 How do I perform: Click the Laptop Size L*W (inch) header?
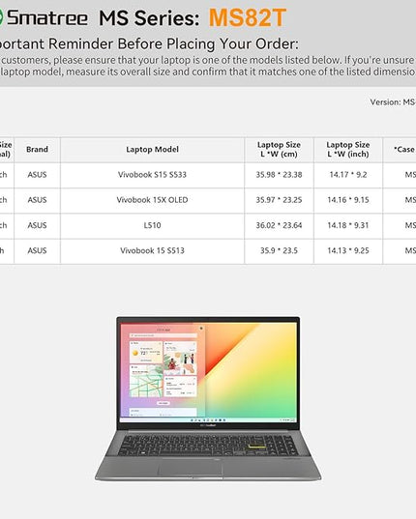pos(348,149)
